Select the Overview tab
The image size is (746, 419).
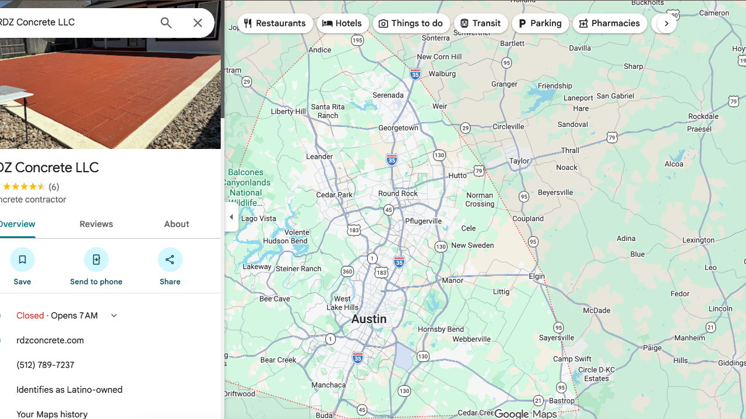tap(17, 224)
